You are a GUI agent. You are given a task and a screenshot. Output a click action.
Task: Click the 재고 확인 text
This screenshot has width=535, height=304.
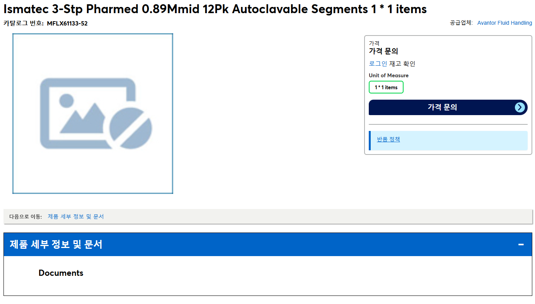click(x=402, y=64)
